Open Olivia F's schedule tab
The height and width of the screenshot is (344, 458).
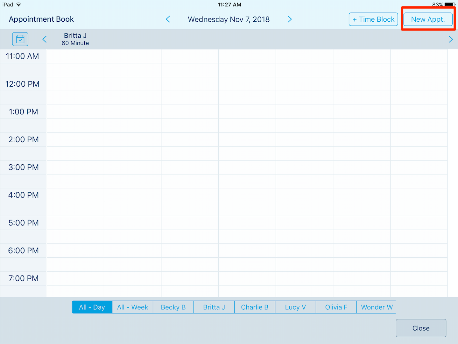(336, 307)
